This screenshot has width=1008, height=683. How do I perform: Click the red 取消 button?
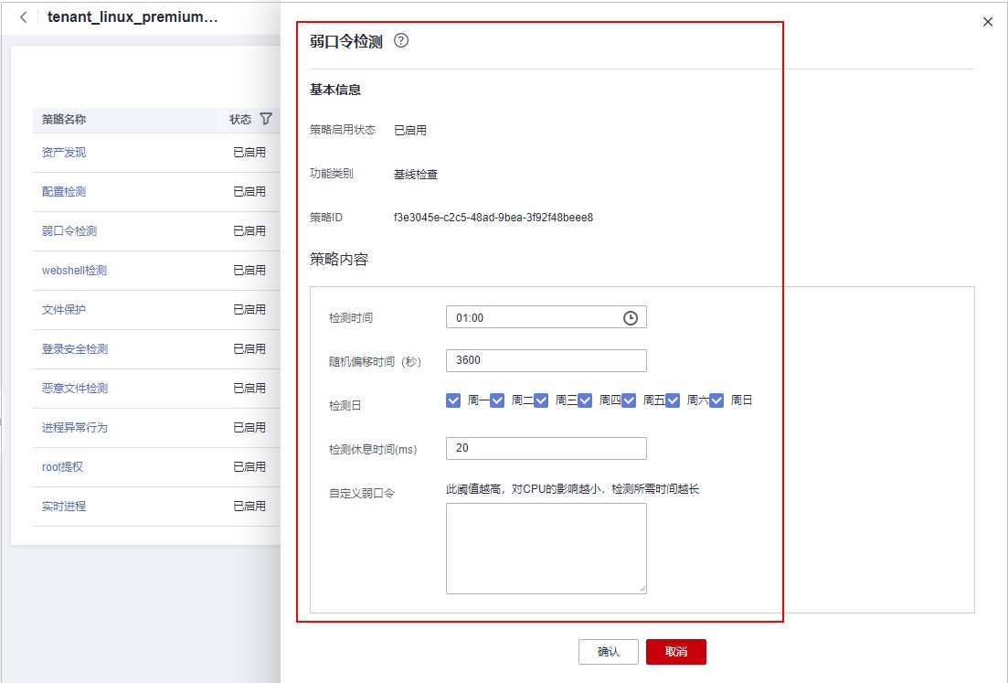click(x=676, y=651)
